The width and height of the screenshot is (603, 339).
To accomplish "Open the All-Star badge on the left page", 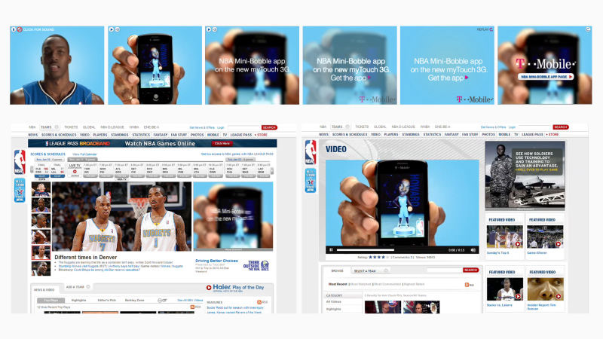I will point(20,190).
